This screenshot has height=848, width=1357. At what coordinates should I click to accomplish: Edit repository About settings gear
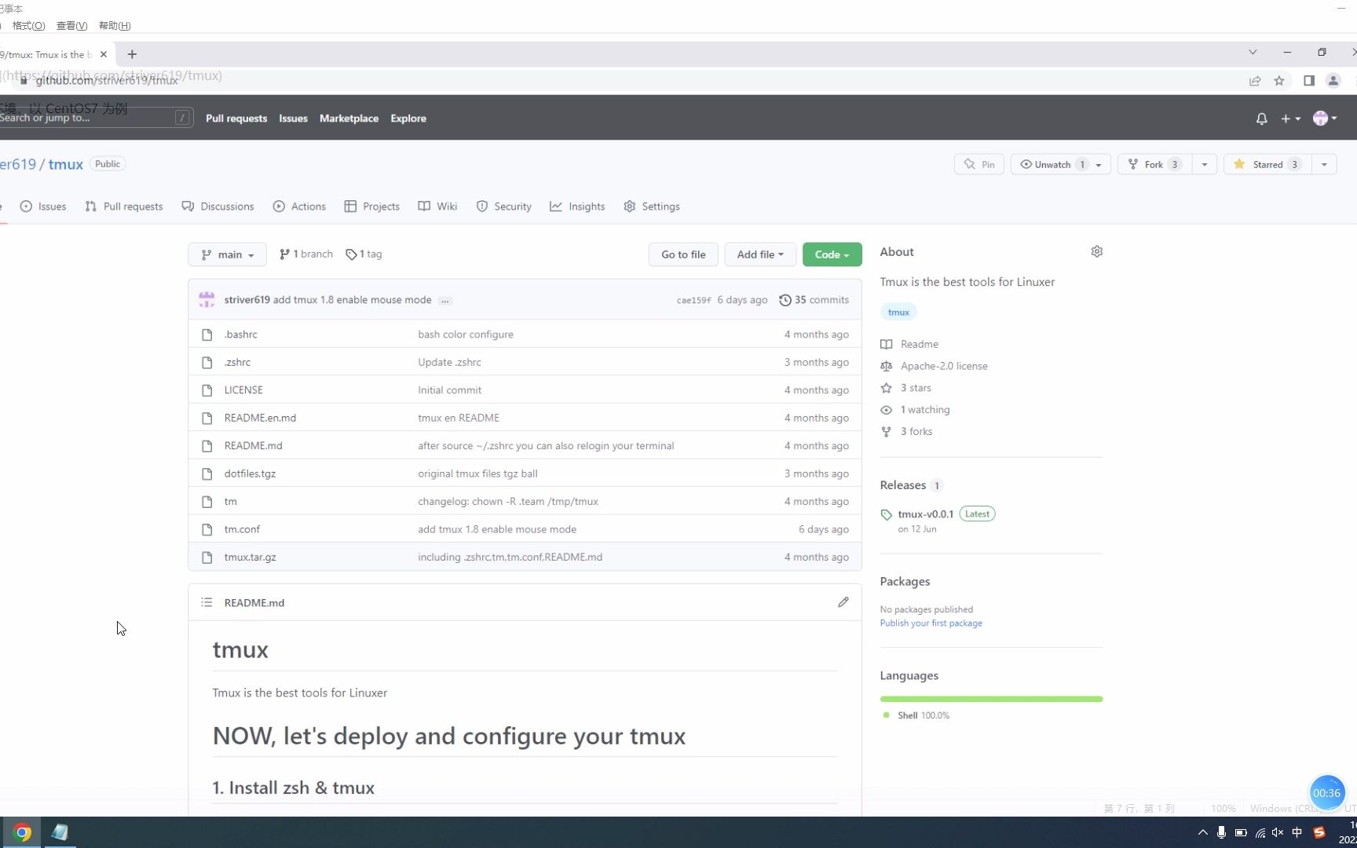(1097, 251)
